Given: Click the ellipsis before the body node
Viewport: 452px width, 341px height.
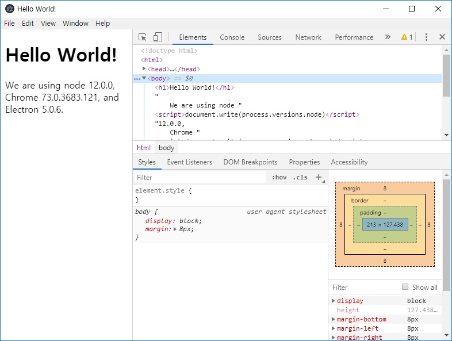Looking at the screenshot, I should [137, 79].
